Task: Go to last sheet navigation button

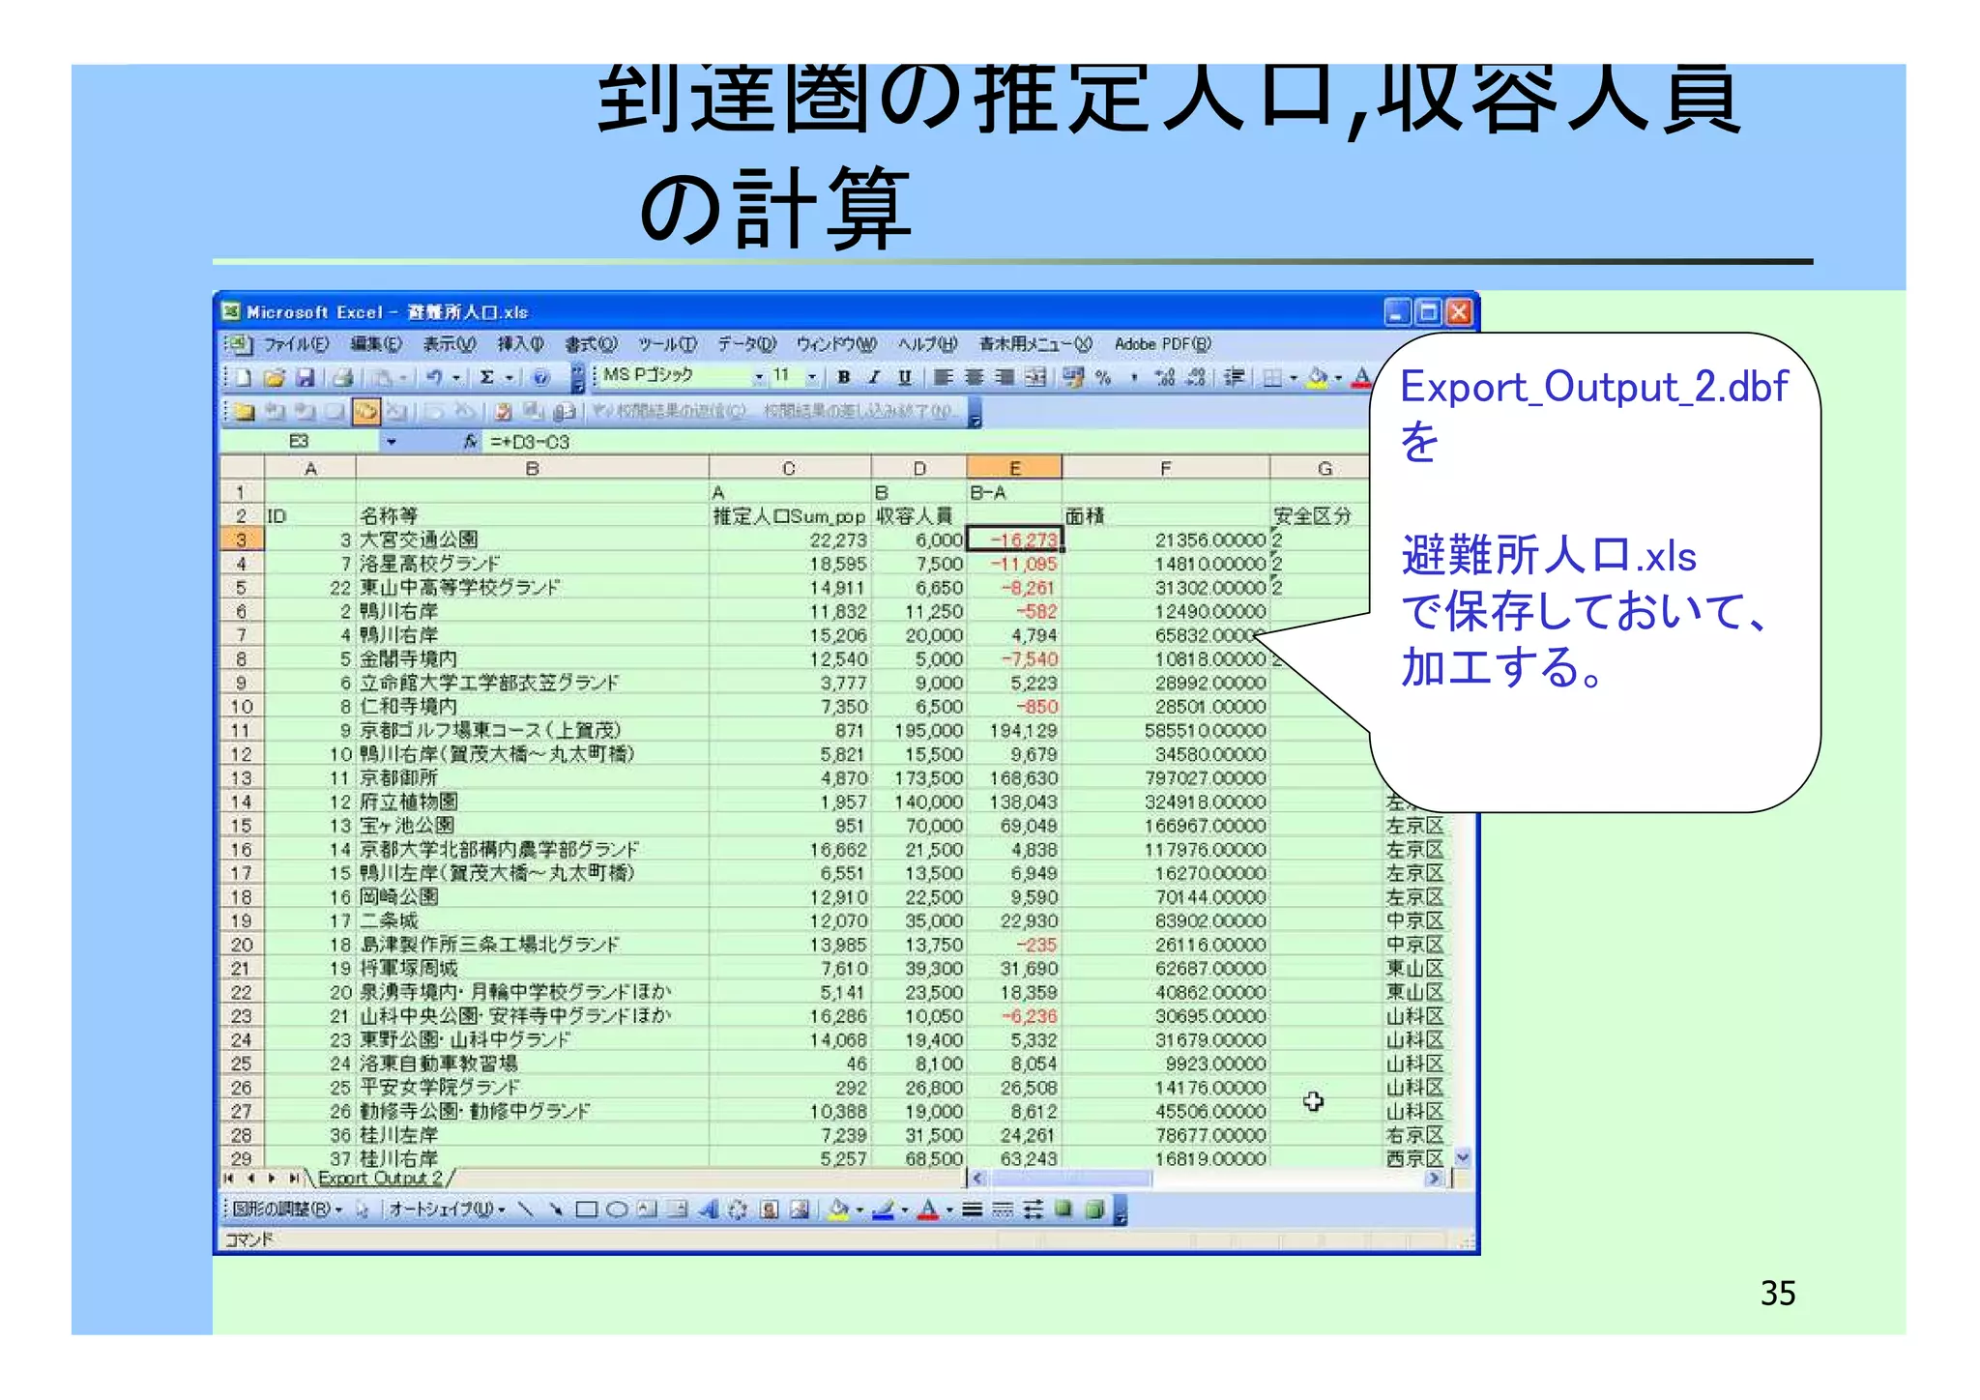Action: [294, 1179]
